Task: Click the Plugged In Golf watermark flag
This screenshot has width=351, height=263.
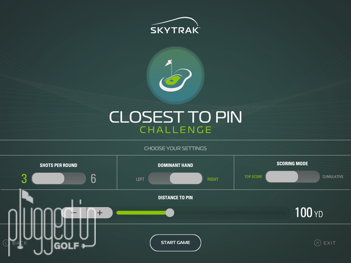Action: tap(26, 196)
